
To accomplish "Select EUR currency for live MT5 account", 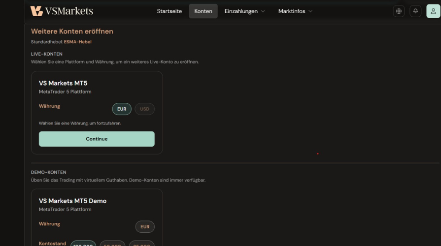I will (122, 109).
